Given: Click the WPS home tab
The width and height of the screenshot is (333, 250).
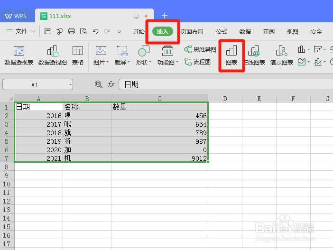Looking at the screenshot, I should pos(16,16).
